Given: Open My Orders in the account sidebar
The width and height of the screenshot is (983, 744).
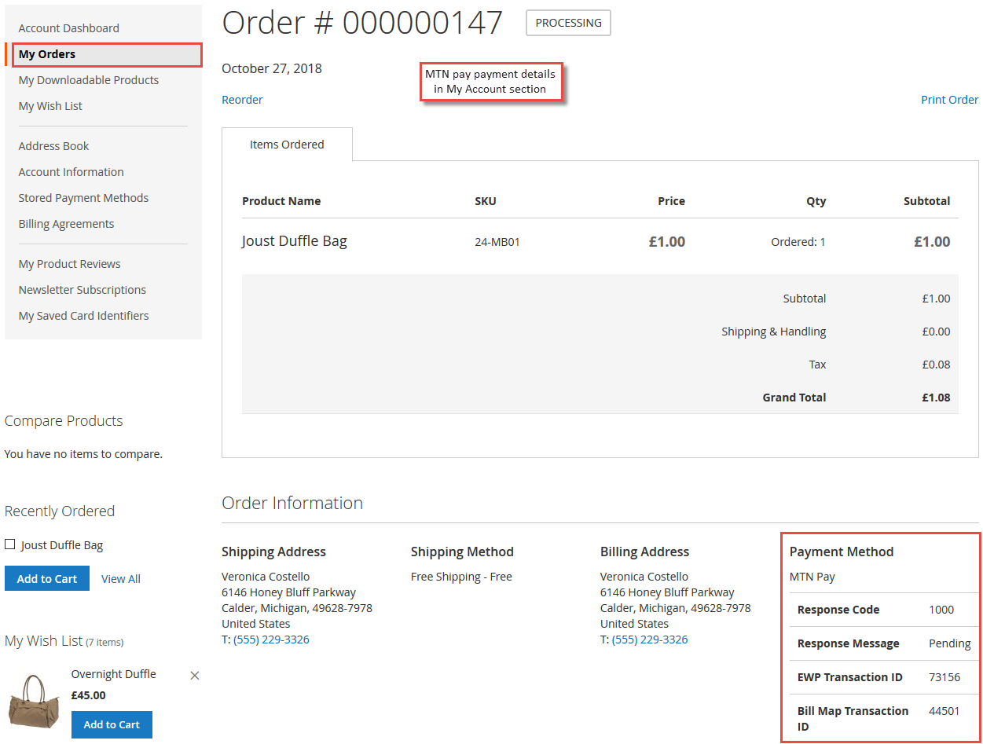Looking at the screenshot, I should [47, 53].
